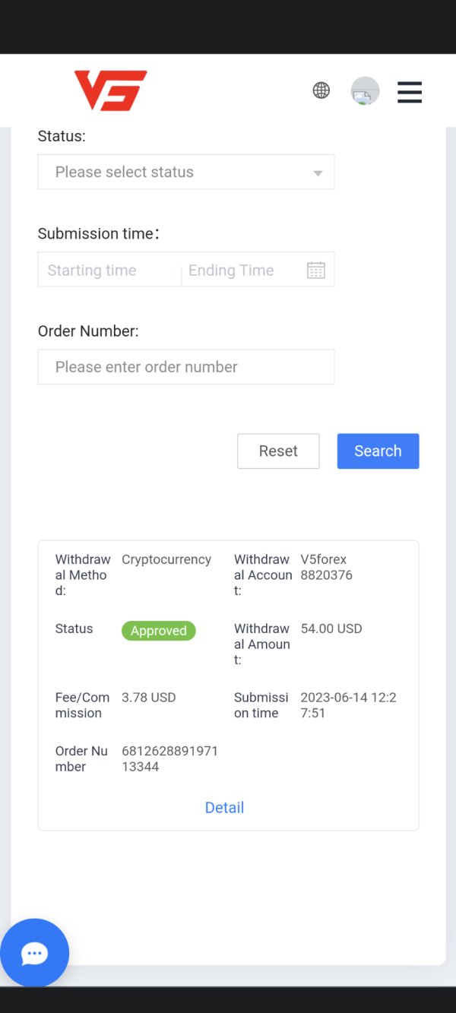Click the Reset button

pos(278,451)
